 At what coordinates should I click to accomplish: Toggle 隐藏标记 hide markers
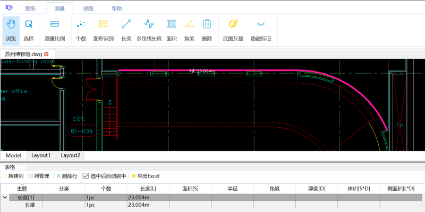coord(261,30)
